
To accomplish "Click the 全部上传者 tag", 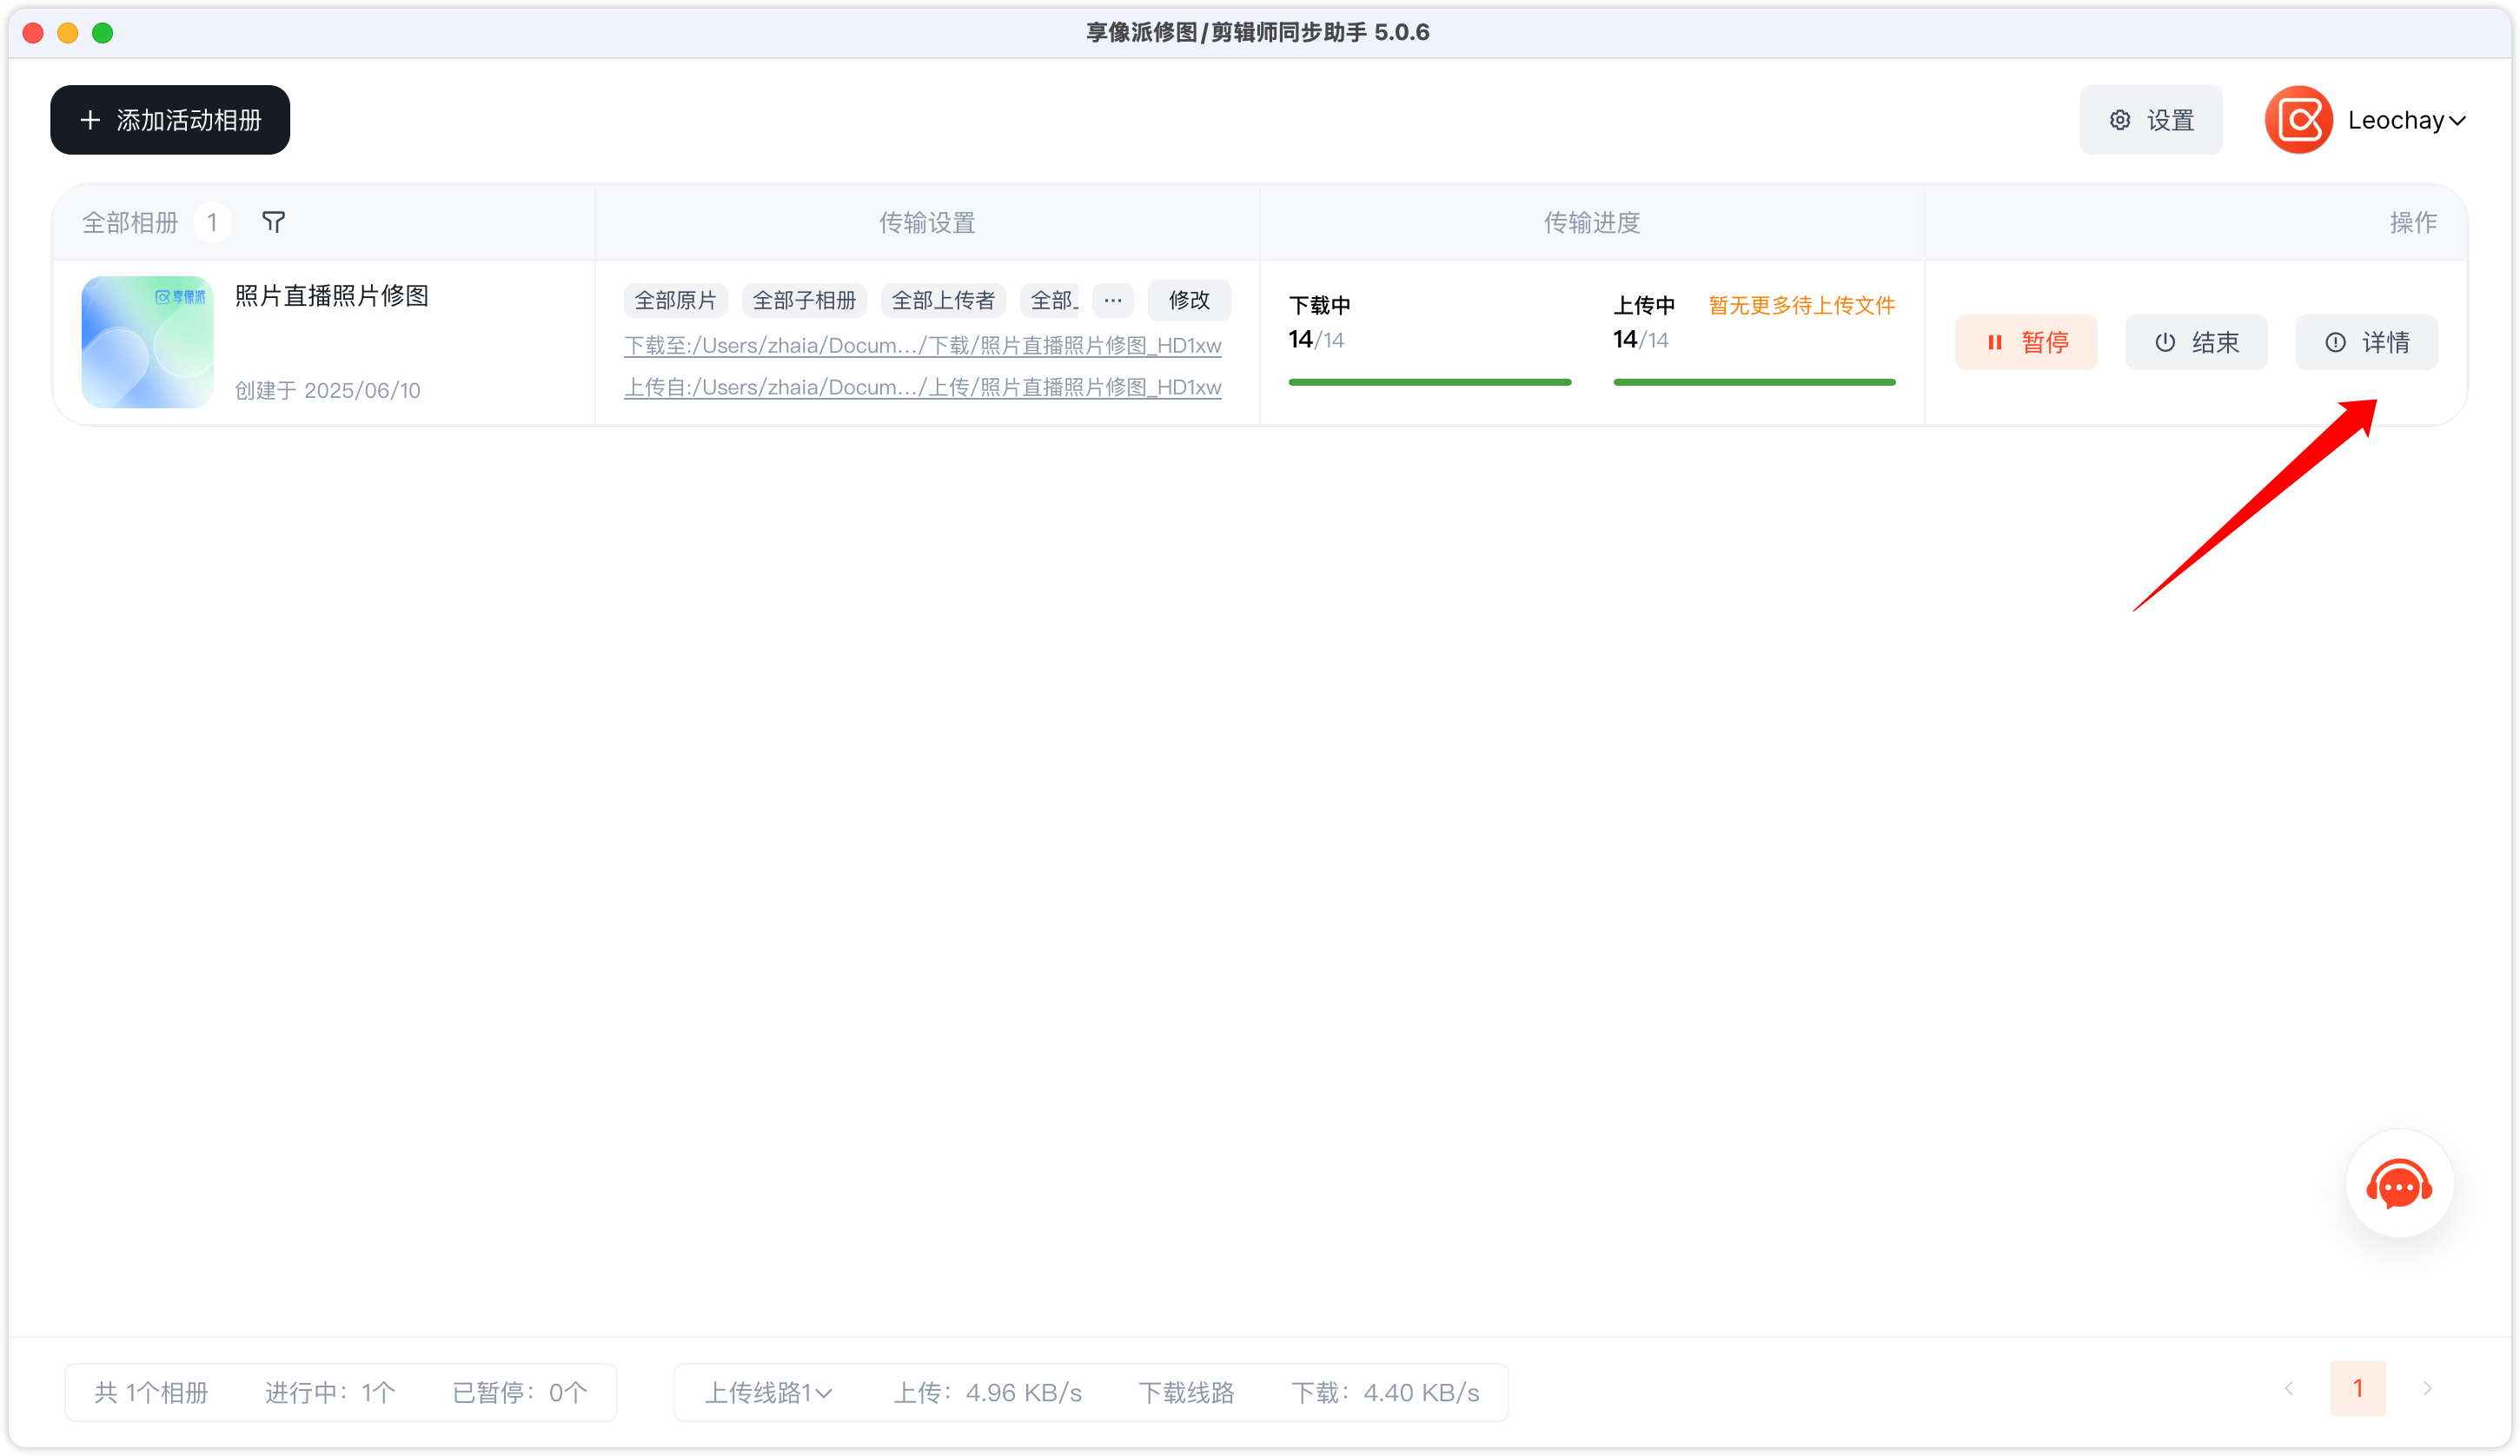I will pos(943,301).
